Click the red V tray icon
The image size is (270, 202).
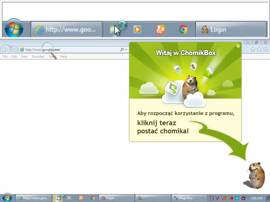click(x=218, y=198)
